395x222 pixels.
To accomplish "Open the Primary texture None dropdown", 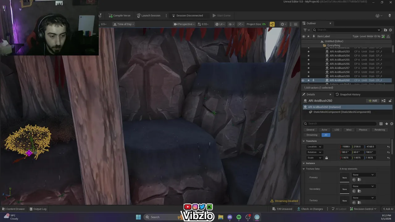I will pyautogui.click(x=364, y=175).
